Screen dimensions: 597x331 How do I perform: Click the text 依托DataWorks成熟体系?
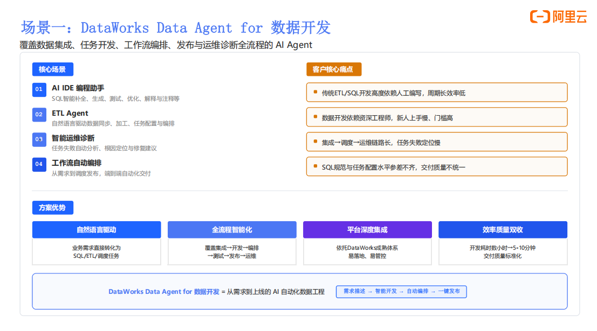click(x=367, y=248)
